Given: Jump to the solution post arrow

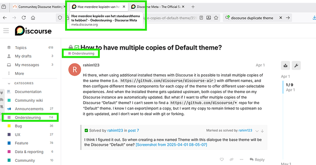Looking at the screenshot, I should pyautogui.click(x=262, y=131).
